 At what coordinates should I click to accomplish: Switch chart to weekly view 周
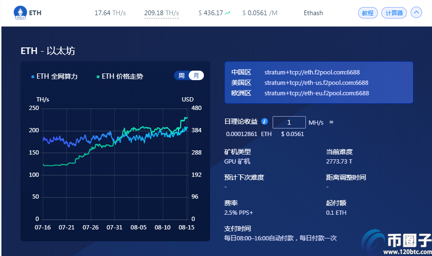coord(181,75)
